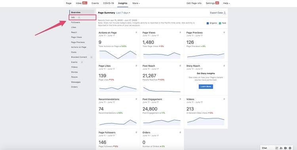Image resolution: width=297 pixels, height=150 pixels.
Task: Click the export download icon
Action: pos(225,13)
